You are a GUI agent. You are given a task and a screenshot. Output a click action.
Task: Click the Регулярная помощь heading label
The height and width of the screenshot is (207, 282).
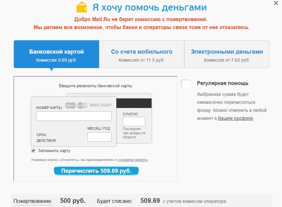[223, 83]
